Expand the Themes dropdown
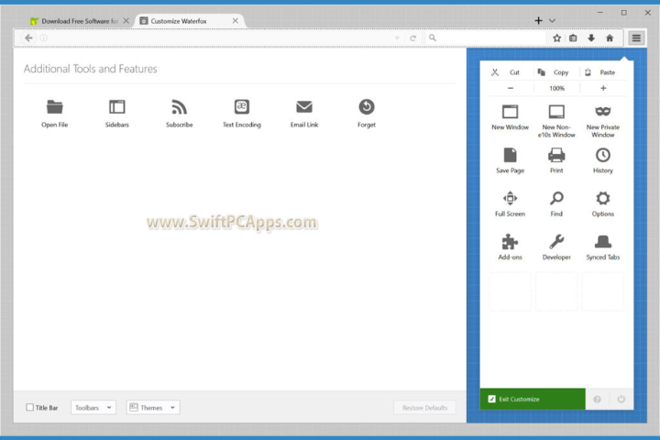Screen dimensions: 660x440 pyautogui.click(x=153, y=408)
